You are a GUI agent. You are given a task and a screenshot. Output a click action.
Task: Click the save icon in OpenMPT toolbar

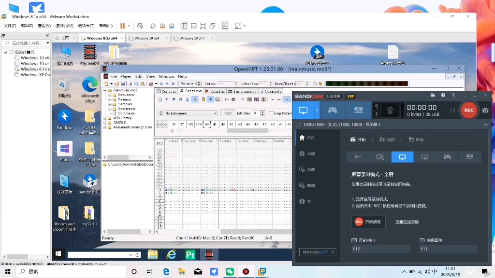pos(123,84)
